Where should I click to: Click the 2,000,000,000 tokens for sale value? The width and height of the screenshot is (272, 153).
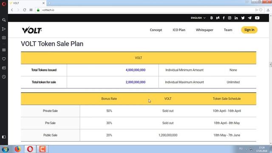136,82
